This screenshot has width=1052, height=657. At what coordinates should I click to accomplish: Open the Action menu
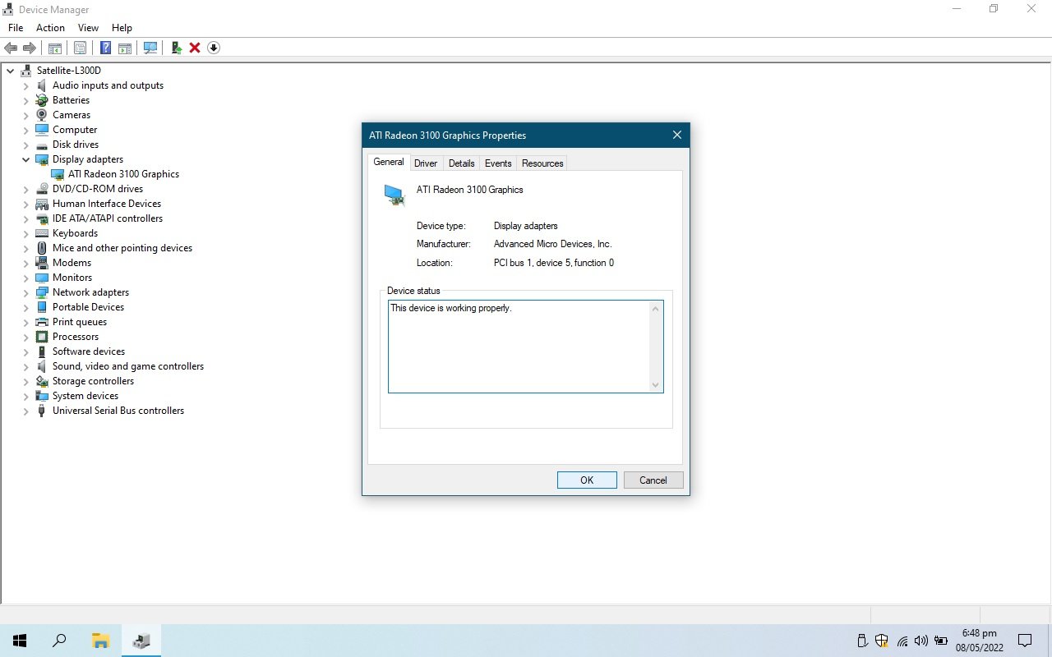(50, 28)
